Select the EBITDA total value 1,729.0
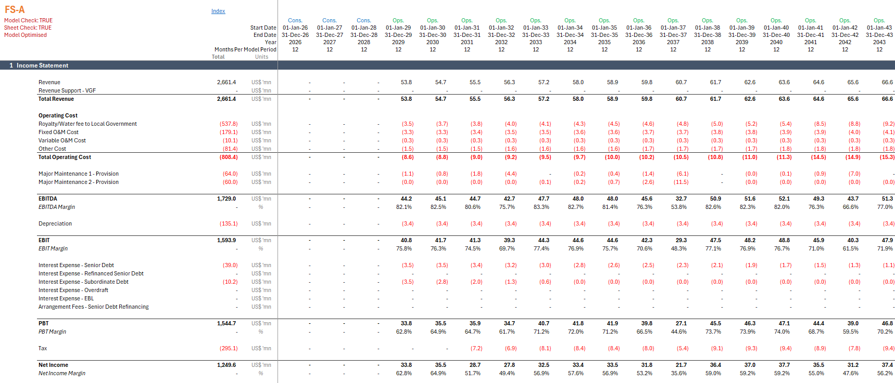The image size is (895, 383). pos(226,199)
